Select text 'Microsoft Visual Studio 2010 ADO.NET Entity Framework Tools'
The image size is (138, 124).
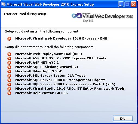[x=70, y=89]
